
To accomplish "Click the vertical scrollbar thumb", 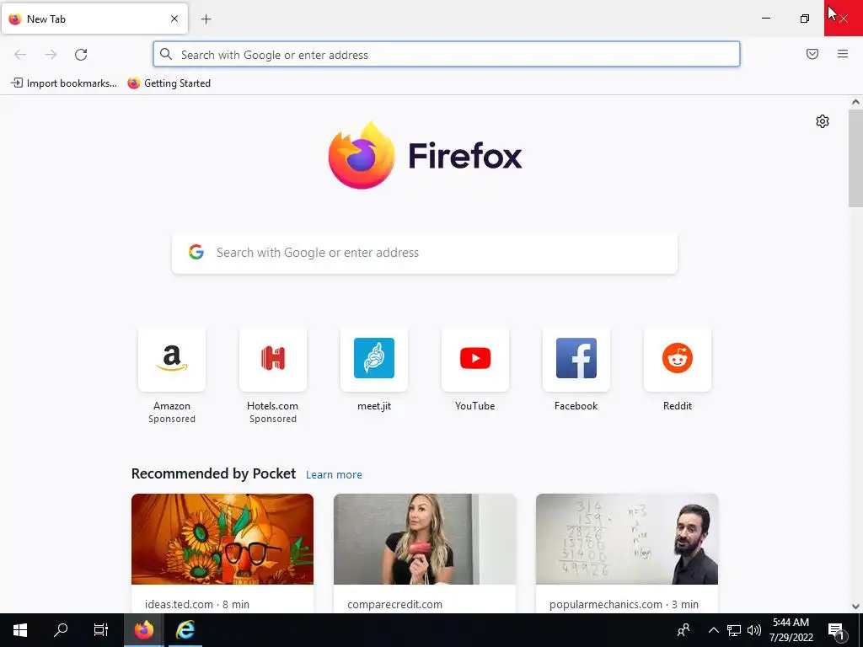I will click(x=855, y=158).
